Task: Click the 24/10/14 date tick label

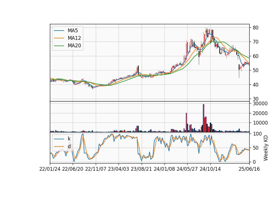Action: [210, 169]
